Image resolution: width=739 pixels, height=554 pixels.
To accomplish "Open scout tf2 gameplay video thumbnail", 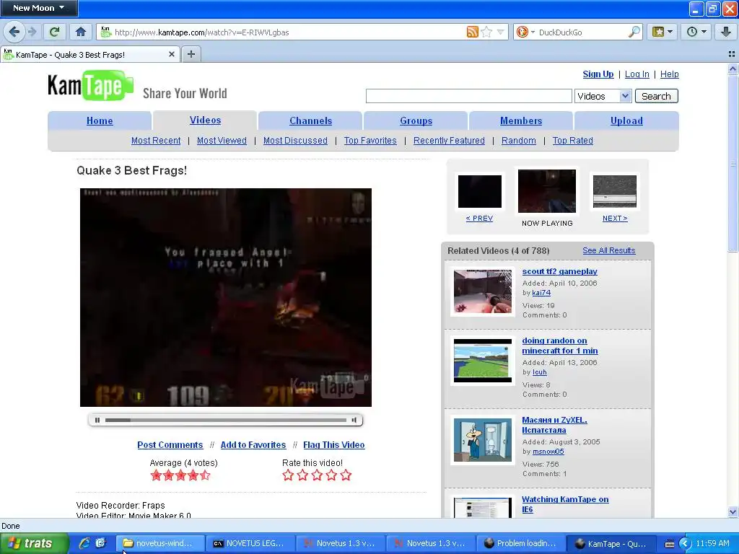I will pyautogui.click(x=483, y=291).
